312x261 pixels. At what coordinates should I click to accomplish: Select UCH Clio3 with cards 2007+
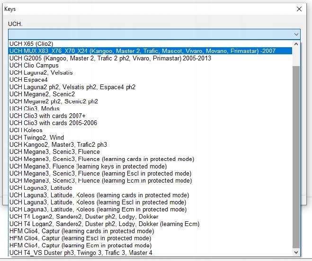(x=151, y=116)
